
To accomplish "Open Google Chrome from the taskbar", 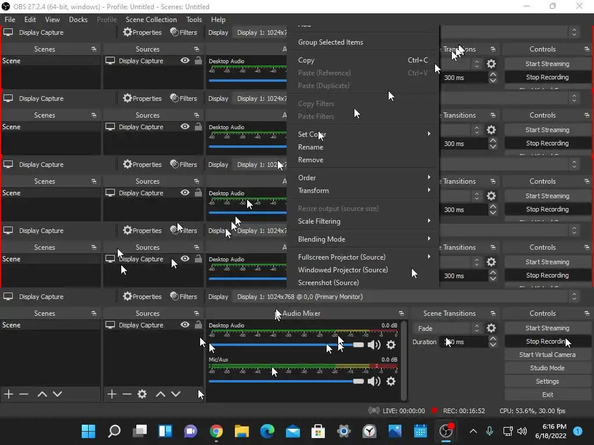I will (216, 431).
